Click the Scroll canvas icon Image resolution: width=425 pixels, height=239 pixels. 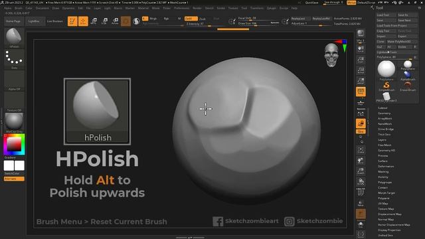(361, 49)
